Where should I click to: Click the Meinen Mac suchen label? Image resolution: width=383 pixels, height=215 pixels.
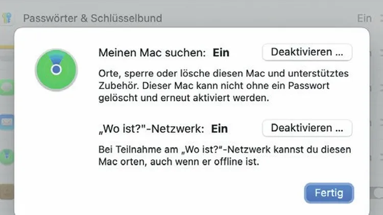[152, 53]
